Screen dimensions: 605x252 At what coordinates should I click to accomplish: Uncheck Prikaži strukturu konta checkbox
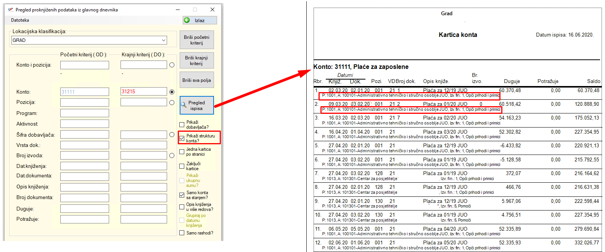coord(182,138)
